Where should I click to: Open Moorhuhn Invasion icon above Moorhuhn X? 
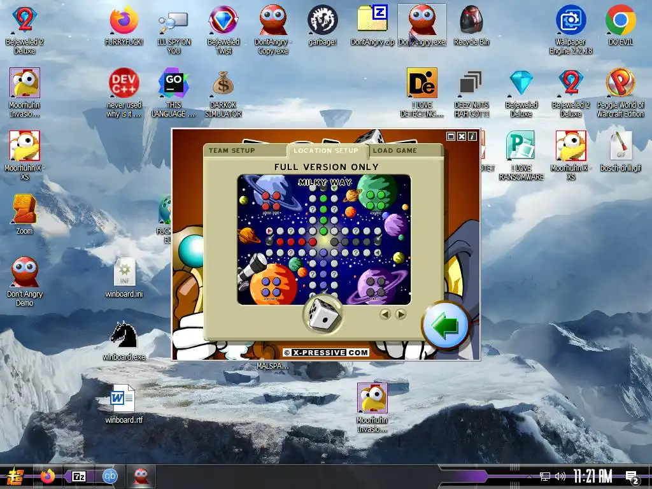(x=25, y=93)
